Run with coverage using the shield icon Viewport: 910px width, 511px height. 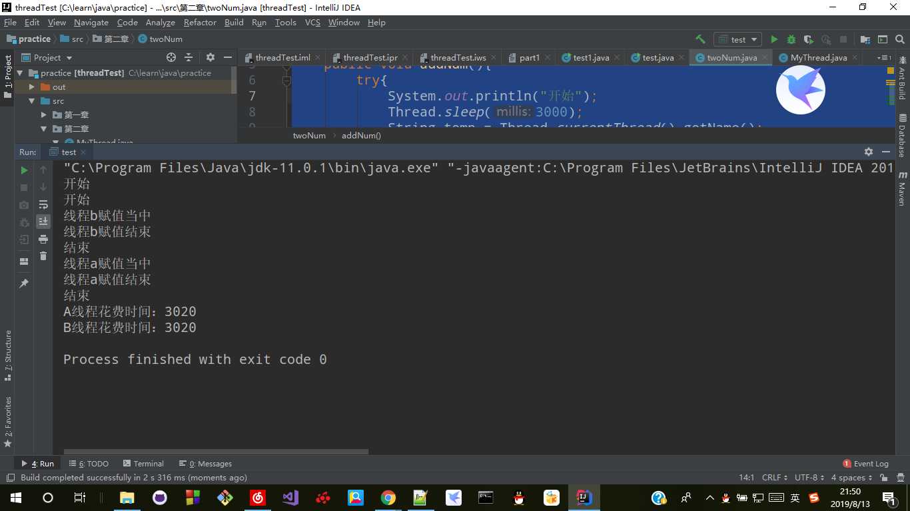[x=809, y=39]
